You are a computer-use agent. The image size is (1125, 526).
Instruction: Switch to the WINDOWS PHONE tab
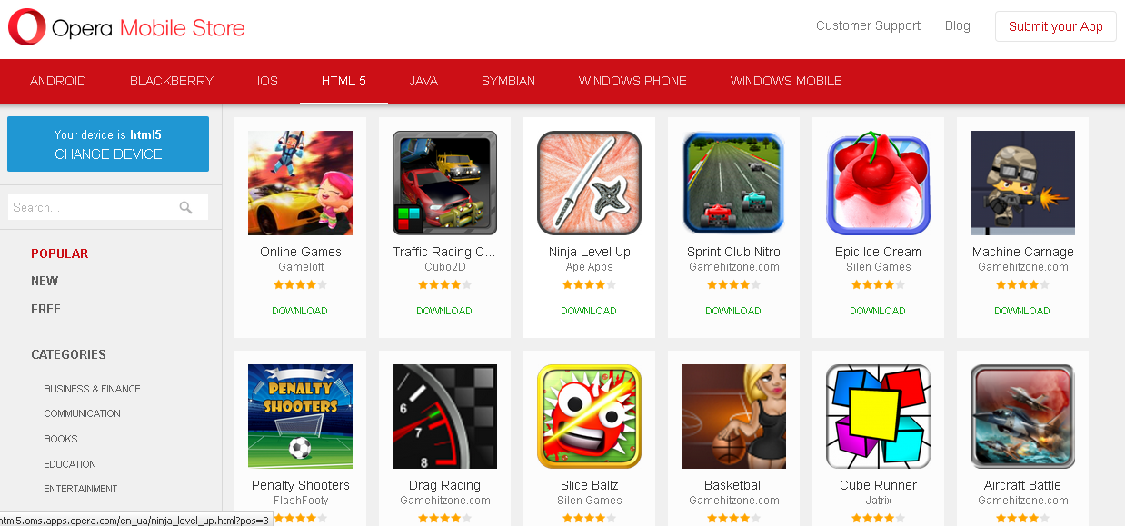tap(632, 81)
